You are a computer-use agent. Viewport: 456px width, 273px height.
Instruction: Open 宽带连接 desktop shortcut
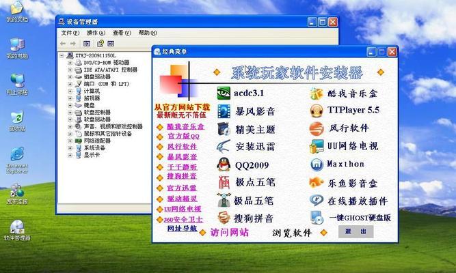pyautogui.click(x=17, y=194)
